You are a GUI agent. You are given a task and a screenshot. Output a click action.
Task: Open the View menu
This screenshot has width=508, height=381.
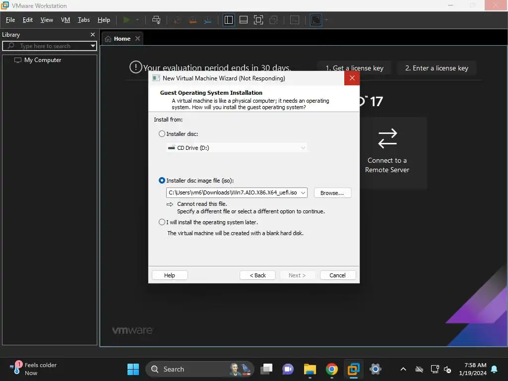pyautogui.click(x=47, y=20)
